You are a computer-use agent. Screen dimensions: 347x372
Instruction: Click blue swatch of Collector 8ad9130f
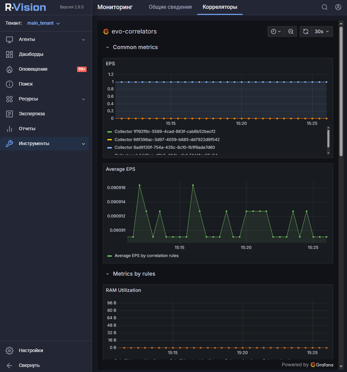(110, 148)
